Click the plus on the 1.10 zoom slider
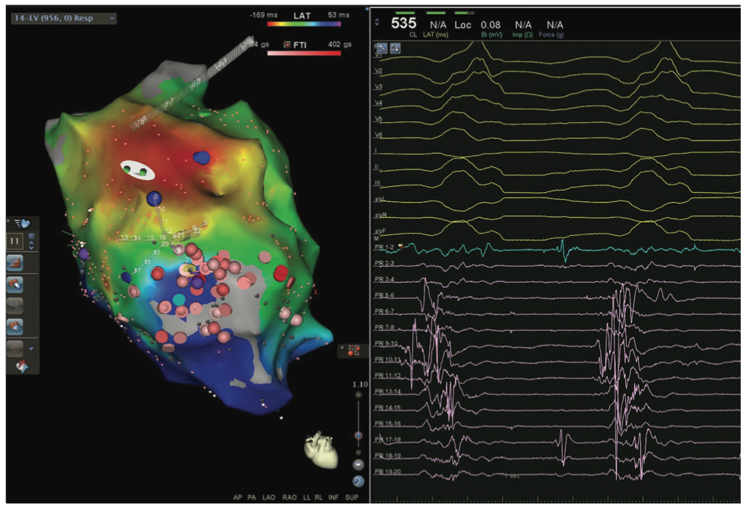This screenshot has width=746, height=508. (x=359, y=394)
